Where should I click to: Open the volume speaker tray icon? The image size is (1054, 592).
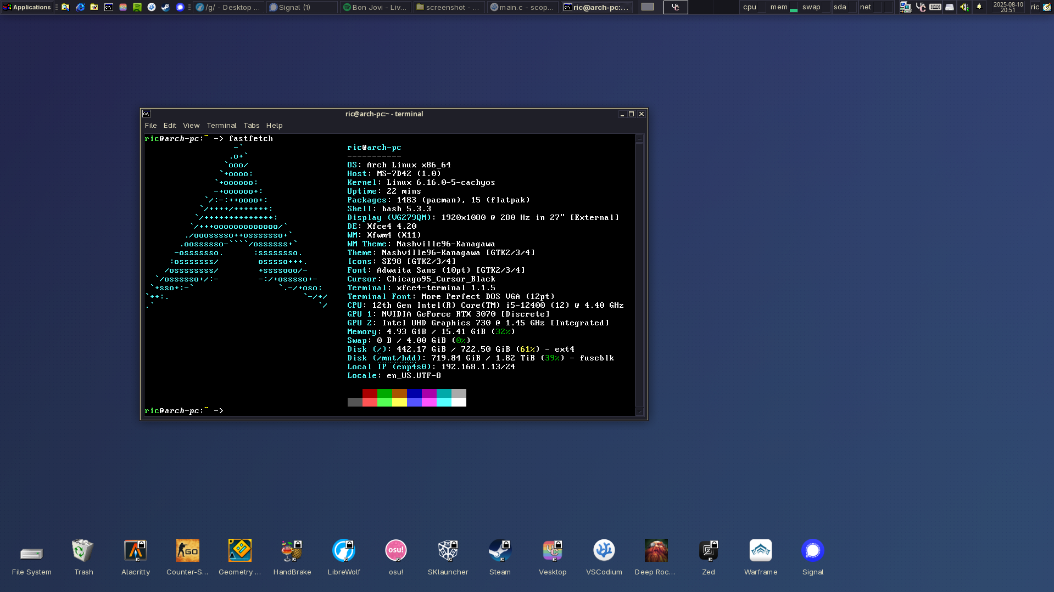(964, 7)
